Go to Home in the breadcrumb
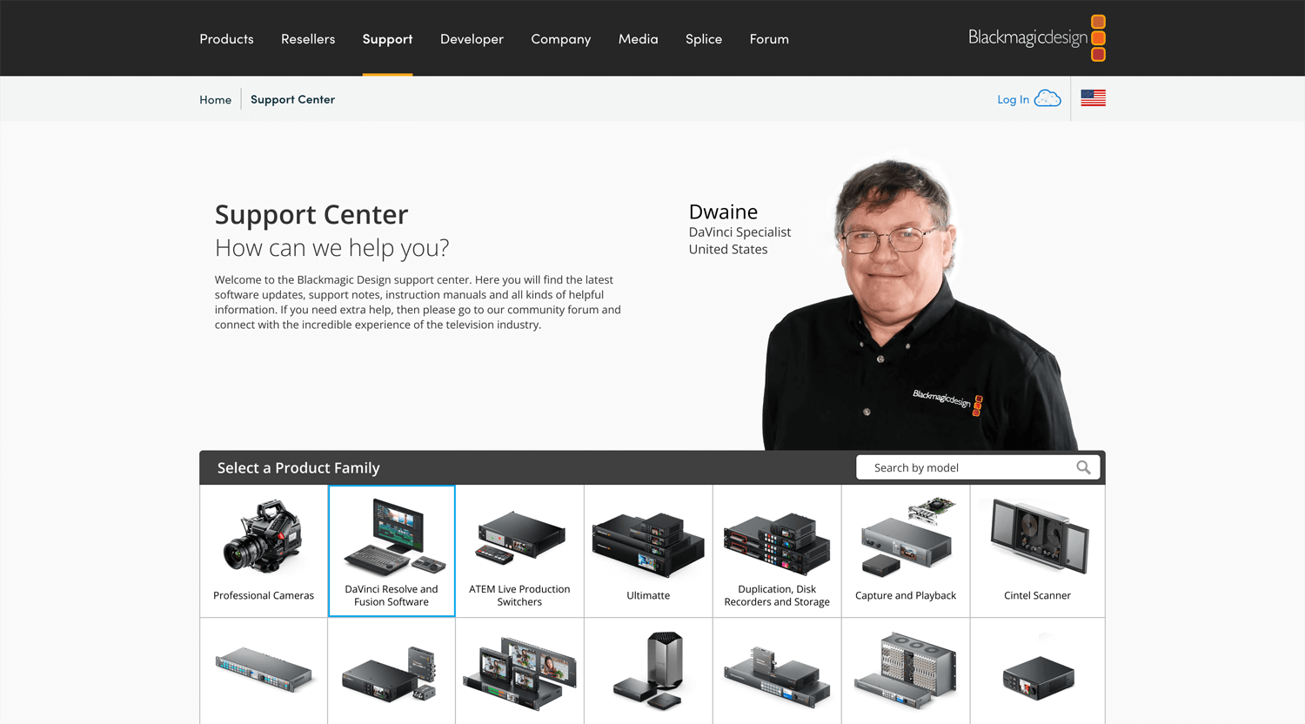 pos(215,99)
